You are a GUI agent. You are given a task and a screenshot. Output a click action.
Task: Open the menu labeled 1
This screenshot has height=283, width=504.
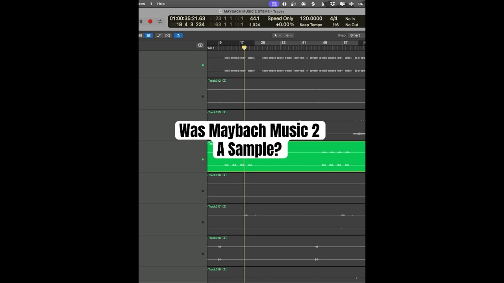(x=151, y=4)
